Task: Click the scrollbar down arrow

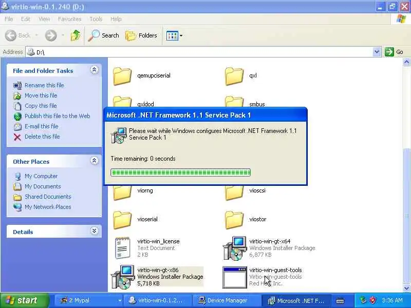Action: point(406,288)
